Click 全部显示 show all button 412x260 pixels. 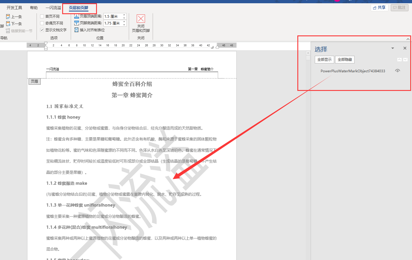pyautogui.click(x=324, y=60)
